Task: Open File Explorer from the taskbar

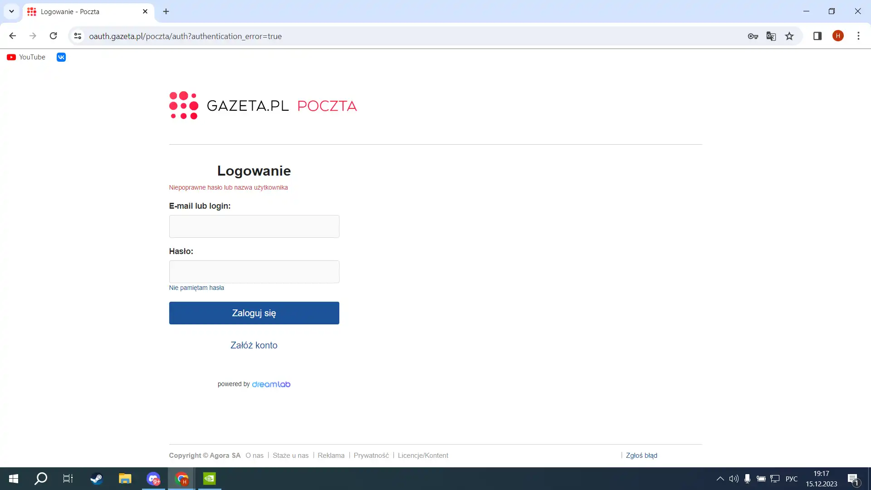Action: pyautogui.click(x=125, y=479)
